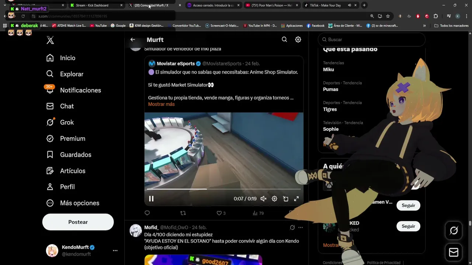Screen dimensions: 472x265
Task: Switch to Acceso cerrado browser tab
Action: coord(213,5)
